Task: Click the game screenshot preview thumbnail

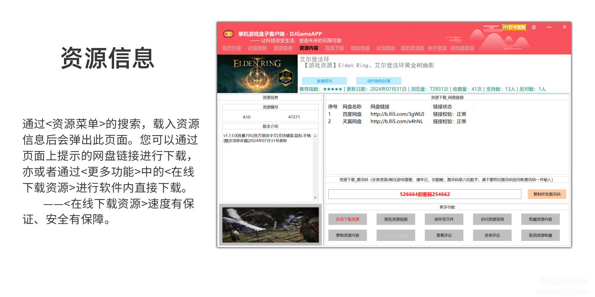Action: (x=270, y=225)
